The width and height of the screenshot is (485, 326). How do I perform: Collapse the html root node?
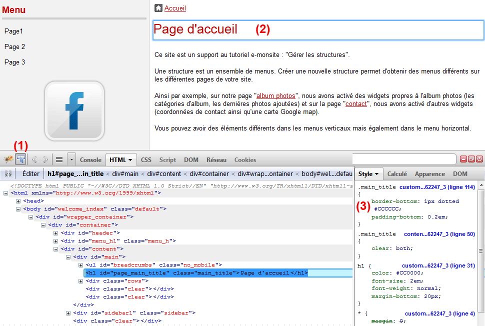coord(5,193)
